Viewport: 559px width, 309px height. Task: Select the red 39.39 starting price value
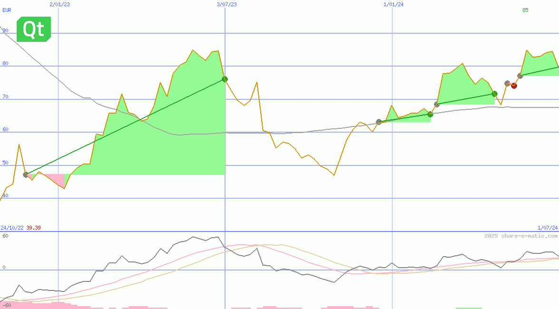(x=33, y=228)
